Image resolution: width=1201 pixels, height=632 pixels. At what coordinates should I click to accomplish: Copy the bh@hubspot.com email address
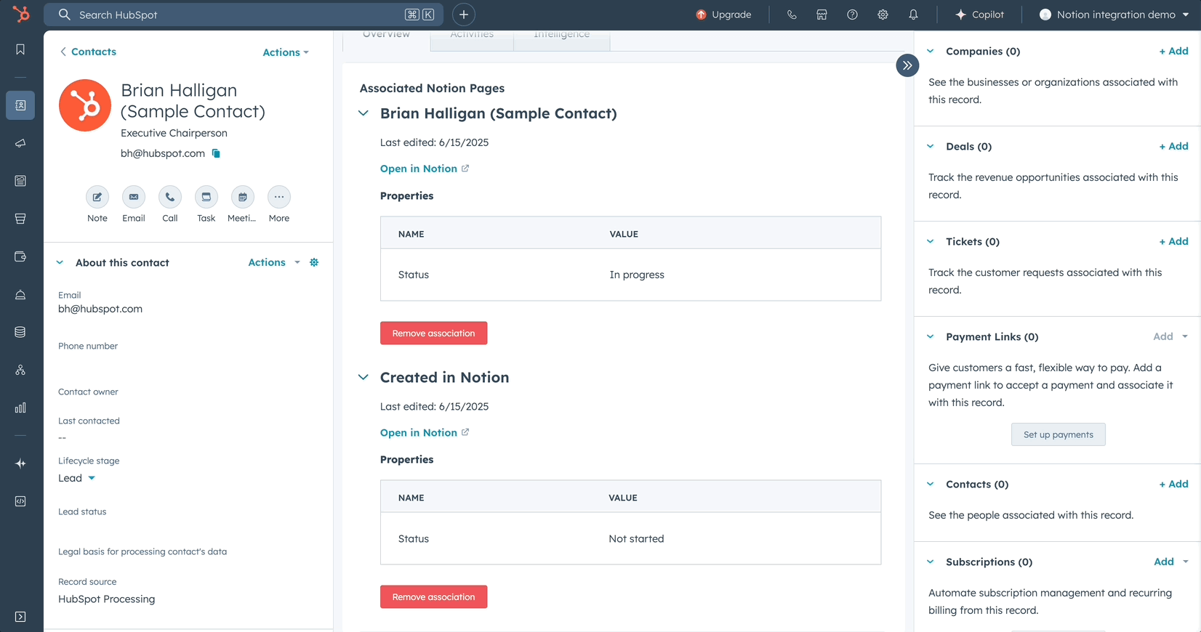(x=216, y=153)
